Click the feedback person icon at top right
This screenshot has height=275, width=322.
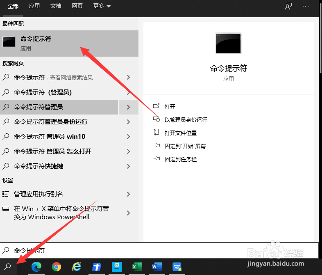(x=288, y=6)
